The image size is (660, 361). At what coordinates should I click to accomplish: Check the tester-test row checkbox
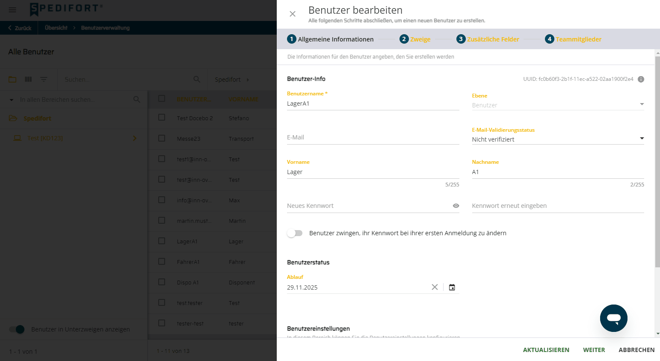(x=162, y=323)
